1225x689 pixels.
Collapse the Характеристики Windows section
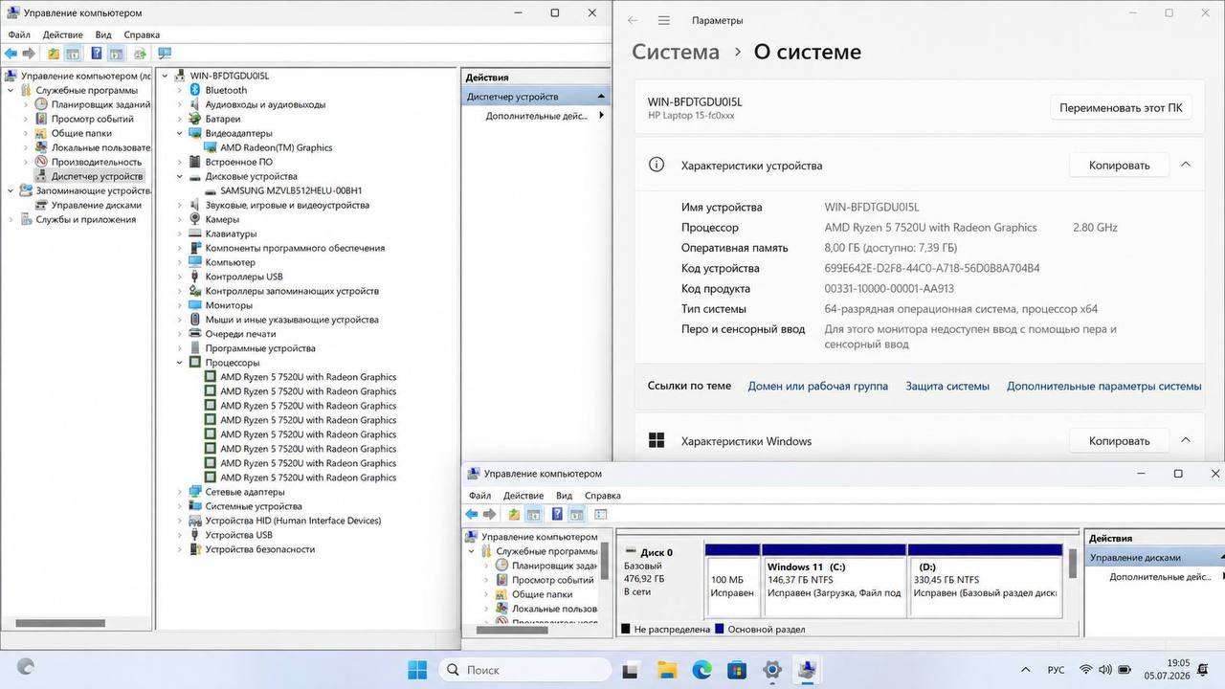pos(1186,440)
